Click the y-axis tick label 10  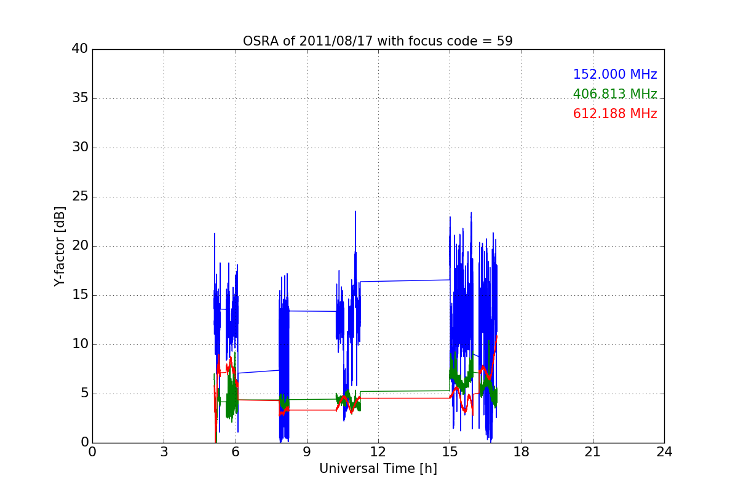(80, 344)
